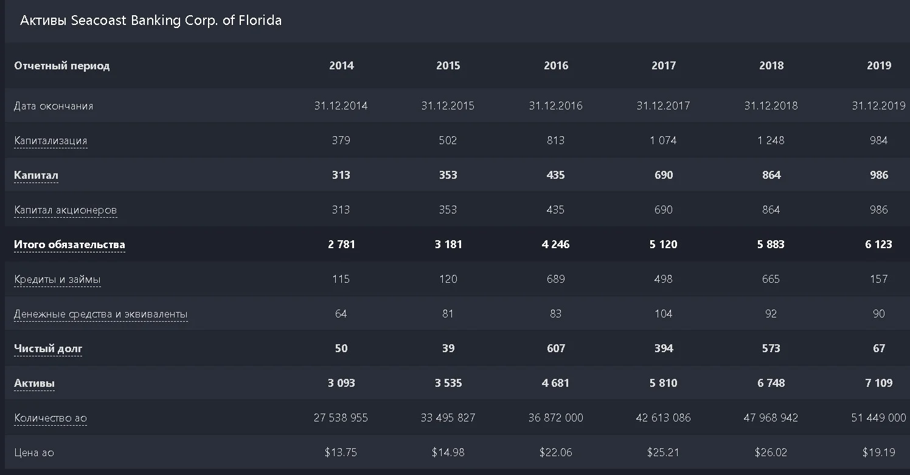Screen dimensions: 910x475
Task: Click share price $13.75
Action: coord(341,452)
